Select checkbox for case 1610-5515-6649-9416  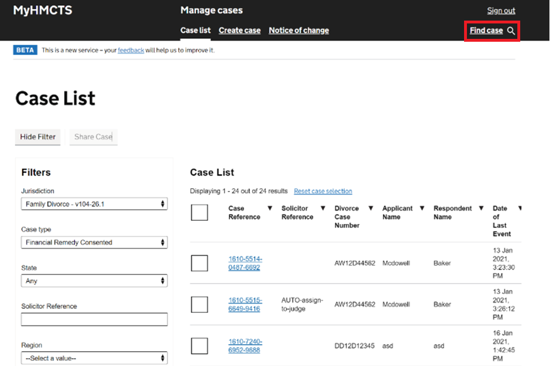click(199, 304)
